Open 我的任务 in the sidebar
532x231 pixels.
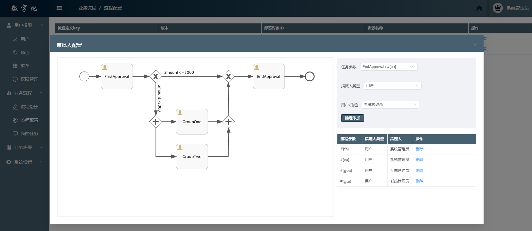[x=29, y=134]
